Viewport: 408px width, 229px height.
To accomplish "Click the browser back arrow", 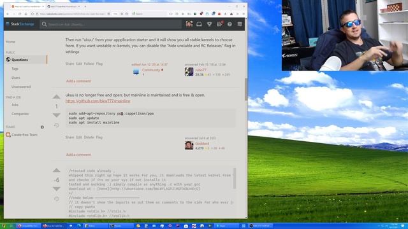I will (8, 14).
